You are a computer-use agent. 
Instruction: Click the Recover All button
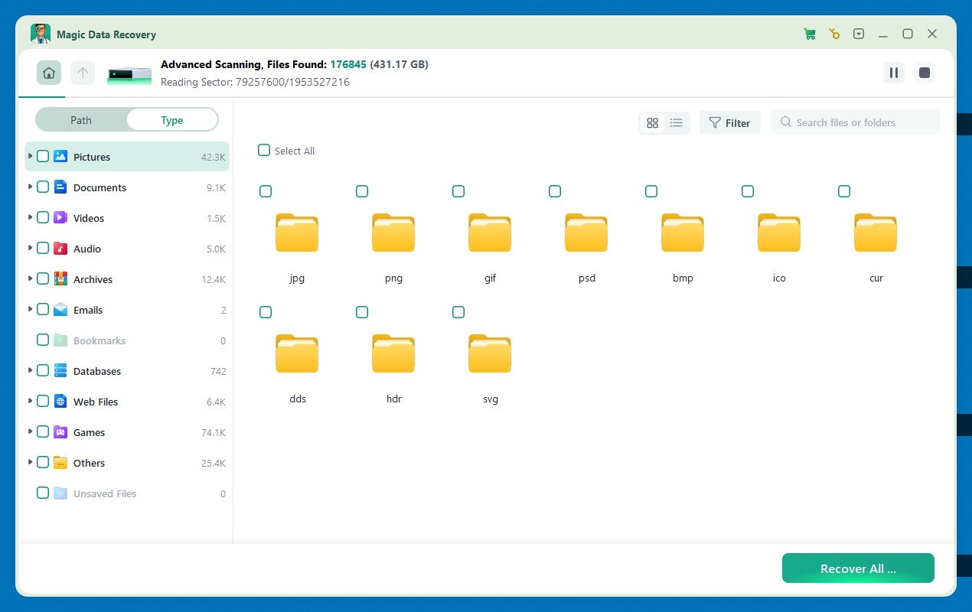[x=857, y=568]
